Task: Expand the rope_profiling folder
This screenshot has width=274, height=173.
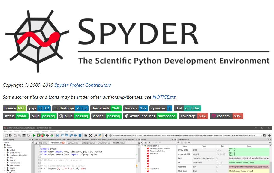Action: pyautogui.click(x=5, y=165)
